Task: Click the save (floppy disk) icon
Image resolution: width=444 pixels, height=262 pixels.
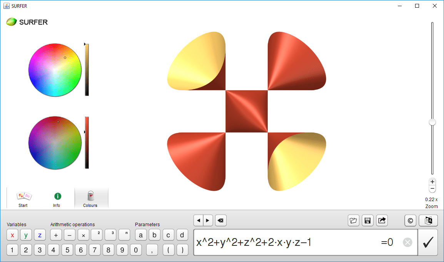Action: [367, 220]
